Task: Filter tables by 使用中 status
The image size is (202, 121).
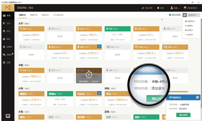Action: point(189,26)
